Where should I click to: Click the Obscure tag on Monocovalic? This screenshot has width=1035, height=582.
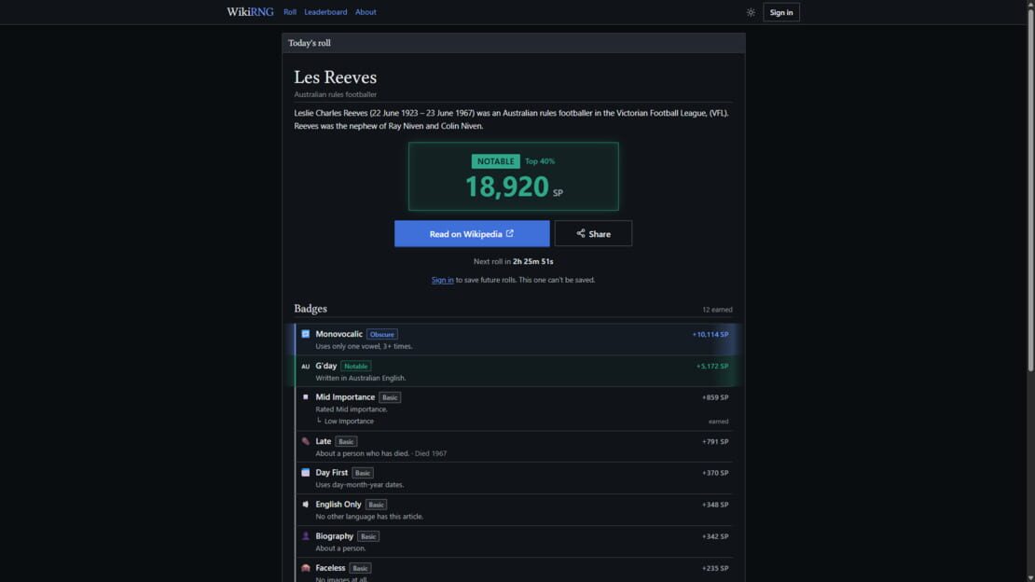click(x=381, y=334)
